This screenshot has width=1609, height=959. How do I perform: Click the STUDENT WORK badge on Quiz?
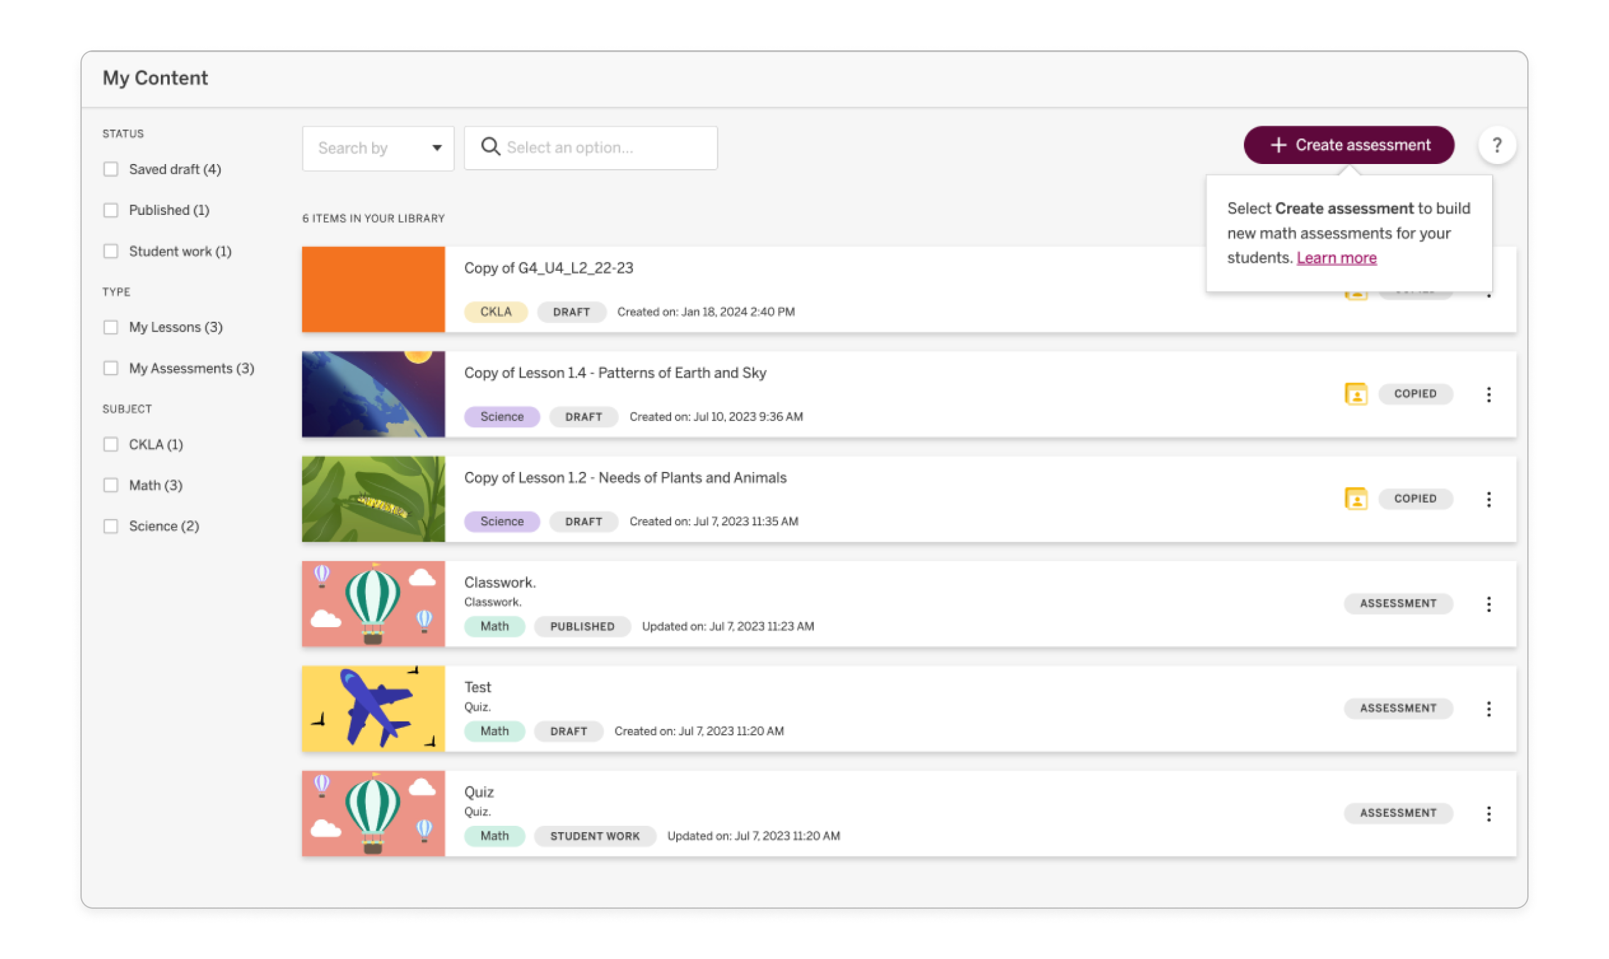click(595, 836)
